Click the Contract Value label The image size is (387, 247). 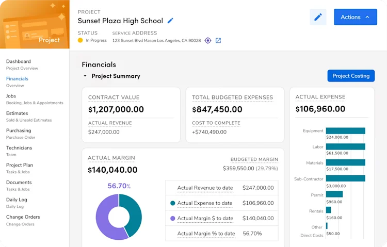click(x=114, y=97)
